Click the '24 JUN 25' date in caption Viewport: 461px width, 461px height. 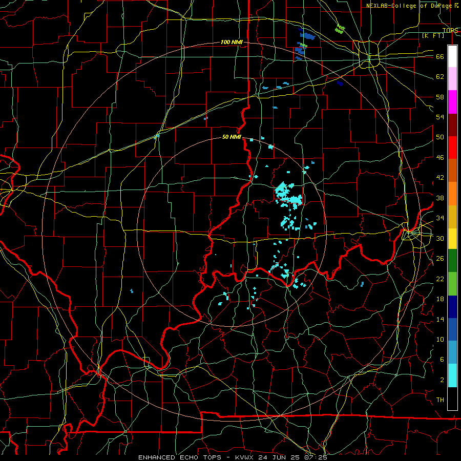pos(280,457)
